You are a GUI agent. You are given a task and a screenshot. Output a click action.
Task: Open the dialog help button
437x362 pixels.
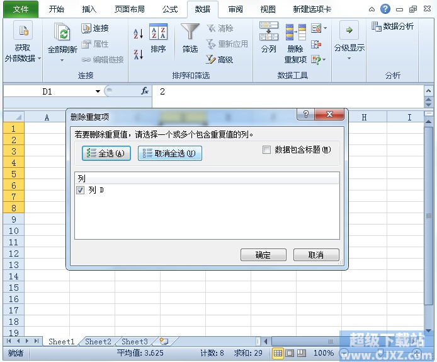(306, 114)
